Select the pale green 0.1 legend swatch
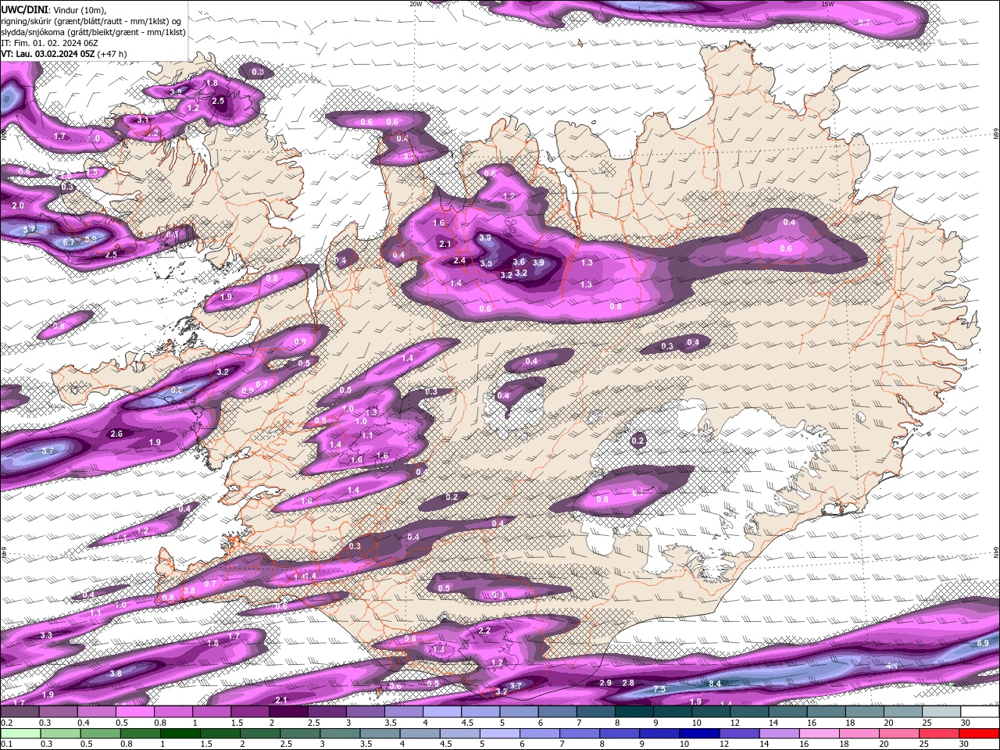The height and width of the screenshot is (750, 1000). (20, 734)
